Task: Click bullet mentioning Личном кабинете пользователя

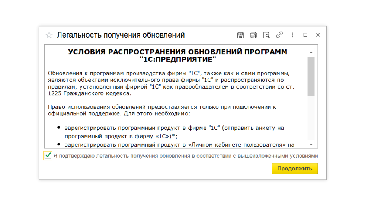Action: [179, 145]
